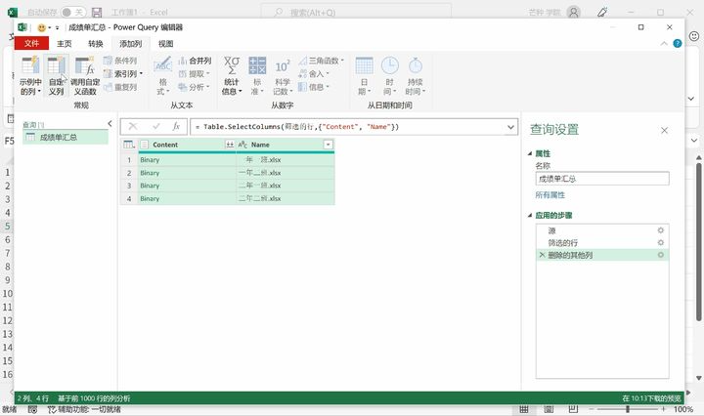Image resolution: width=704 pixels, height=416 pixels.
Task: Open Name column filter dropdown
Action: pos(329,145)
